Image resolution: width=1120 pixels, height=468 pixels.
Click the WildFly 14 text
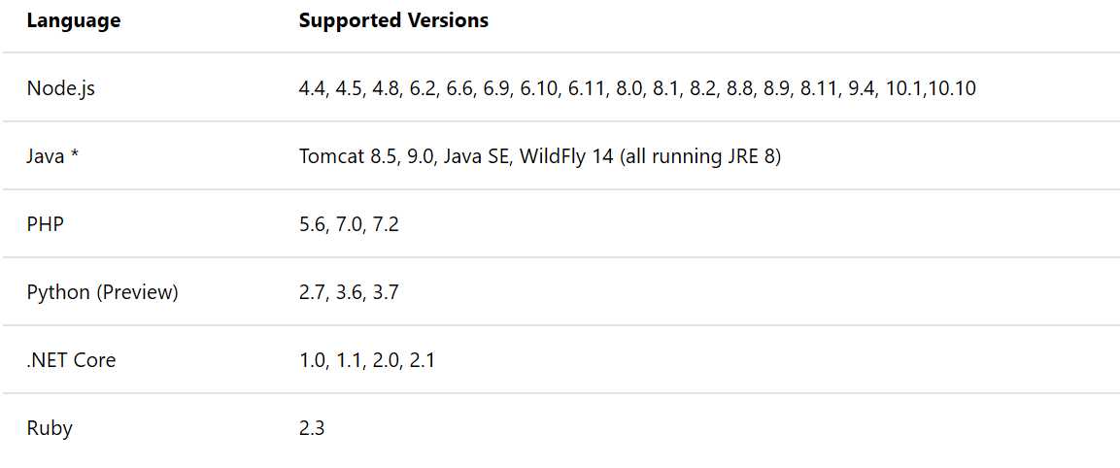[x=566, y=156]
